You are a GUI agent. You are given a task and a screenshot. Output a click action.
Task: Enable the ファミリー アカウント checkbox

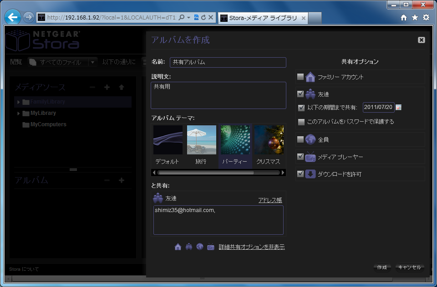[300, 77]
